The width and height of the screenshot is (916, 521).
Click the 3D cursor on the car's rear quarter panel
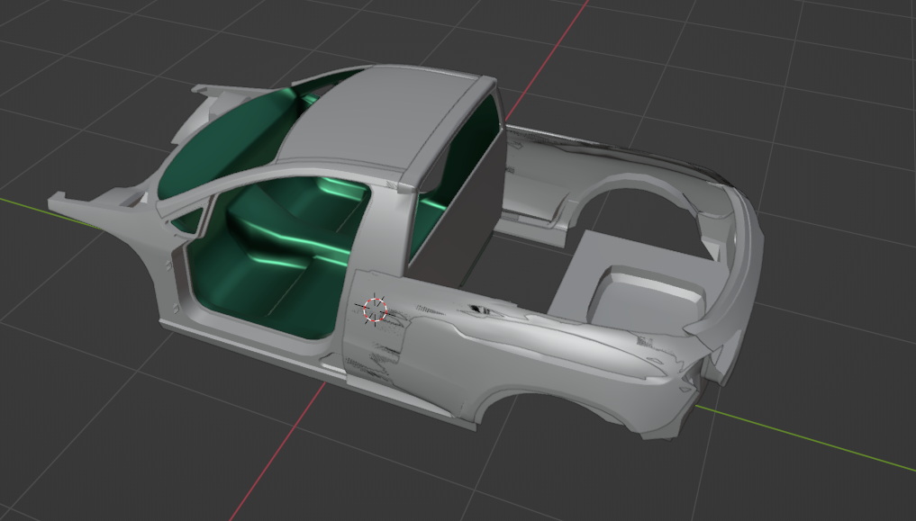(375, 310)
